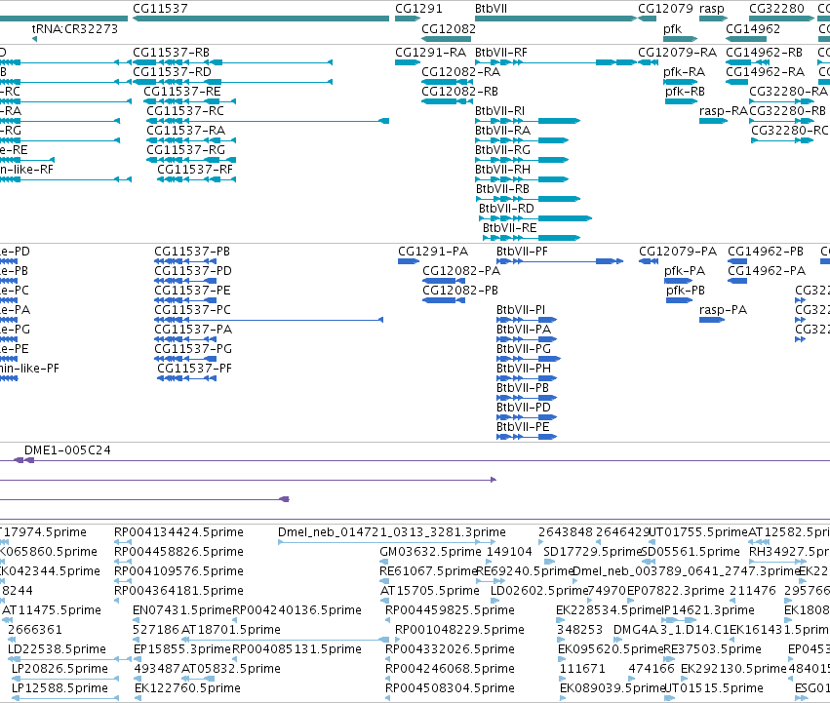830x703 pixels.
Task: Select the AT15705.5prime EST label
Action: (x=430, y=591)
